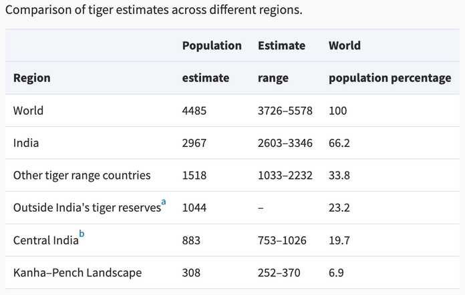The height and width of the screenshot is (295, 465).
Task: Click 'Outside India's tiger reserves' cell
Action: 87,208
